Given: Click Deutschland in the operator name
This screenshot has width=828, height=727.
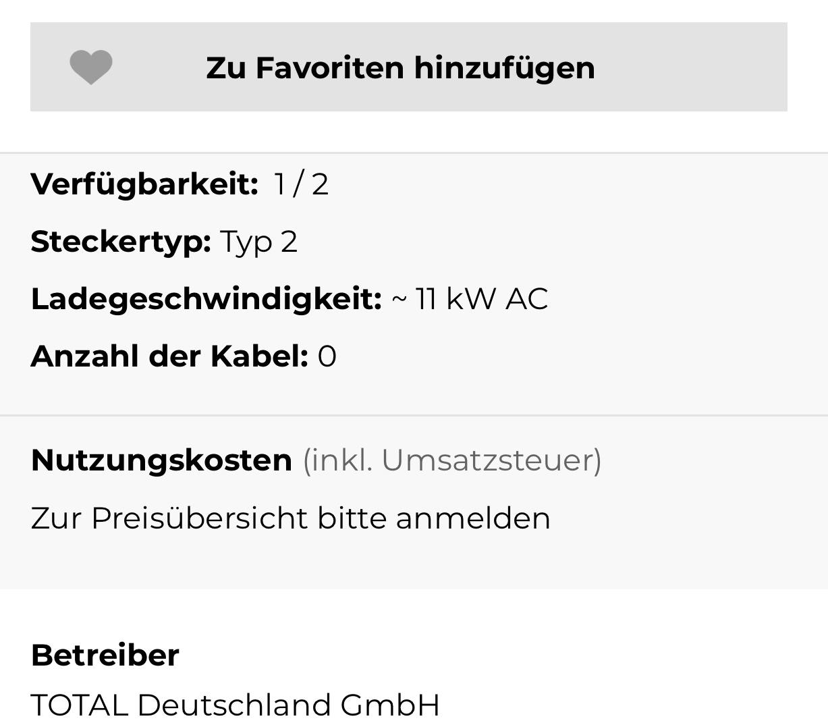Looking at the screenshot, I should pyautogui.click(x=234, y=705).
